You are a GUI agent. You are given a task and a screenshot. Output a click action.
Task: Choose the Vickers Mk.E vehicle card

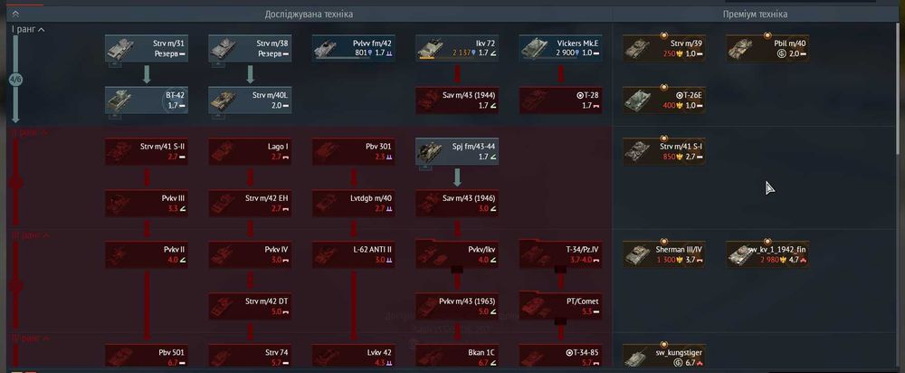click(560, 49)
